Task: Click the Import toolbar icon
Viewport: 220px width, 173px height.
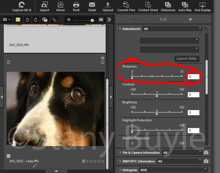Action: 45,7
